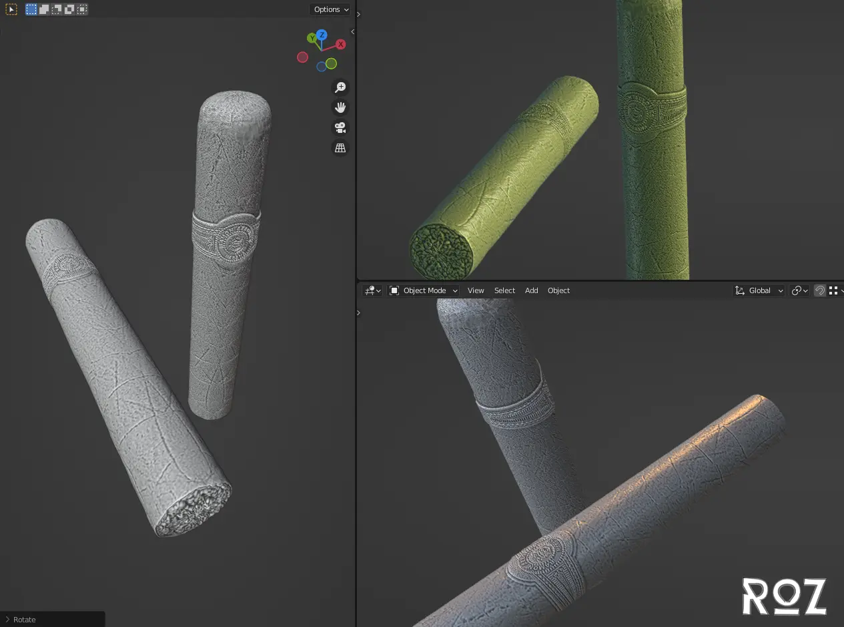
Task: Open the Add menu
Action: [531, 290]
